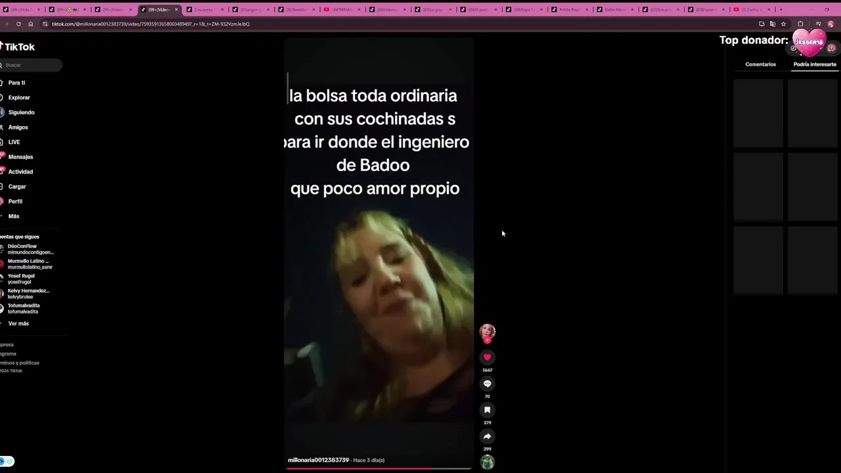Open comments via the speech bubble icon
The height and width of the screenshot is (473, 841).
[487, 384]
